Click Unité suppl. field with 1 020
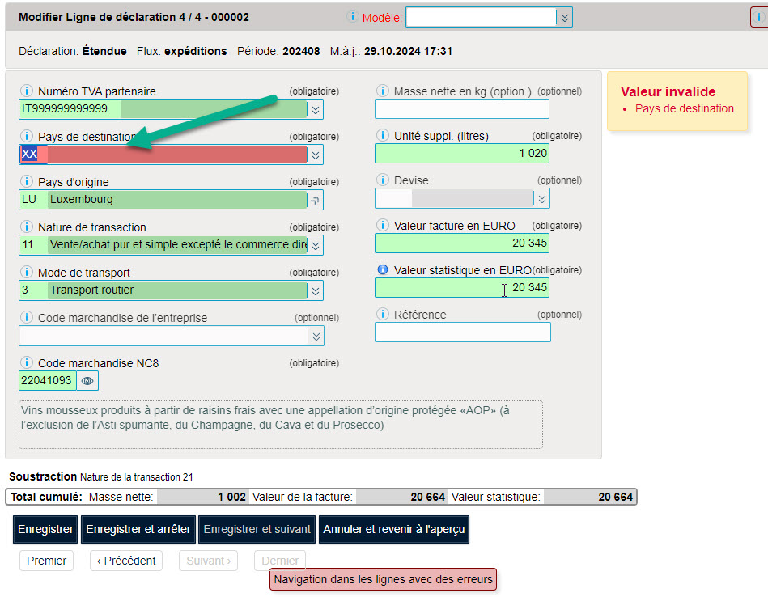This screenshot has height=597, width=768. coord(462,153)
